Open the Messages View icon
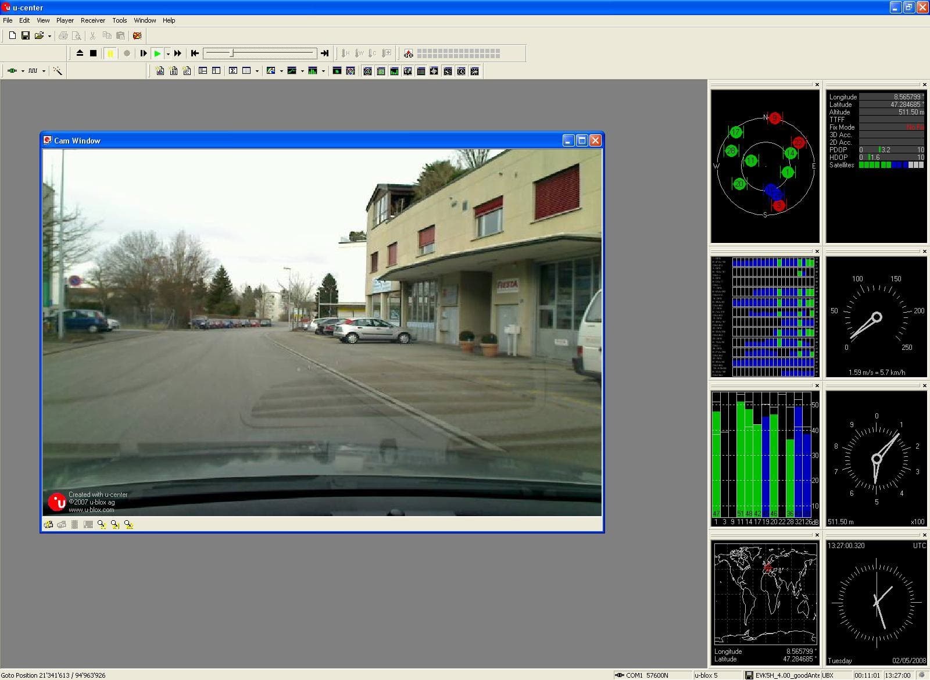This screenshot has height=680, width=930. (x=420, y=71)
